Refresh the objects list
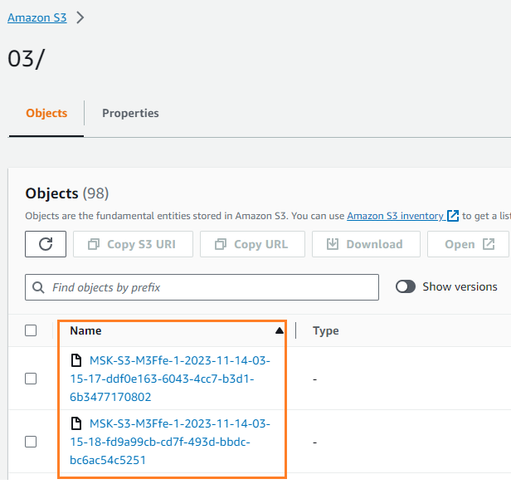 (x=46, y=244)
